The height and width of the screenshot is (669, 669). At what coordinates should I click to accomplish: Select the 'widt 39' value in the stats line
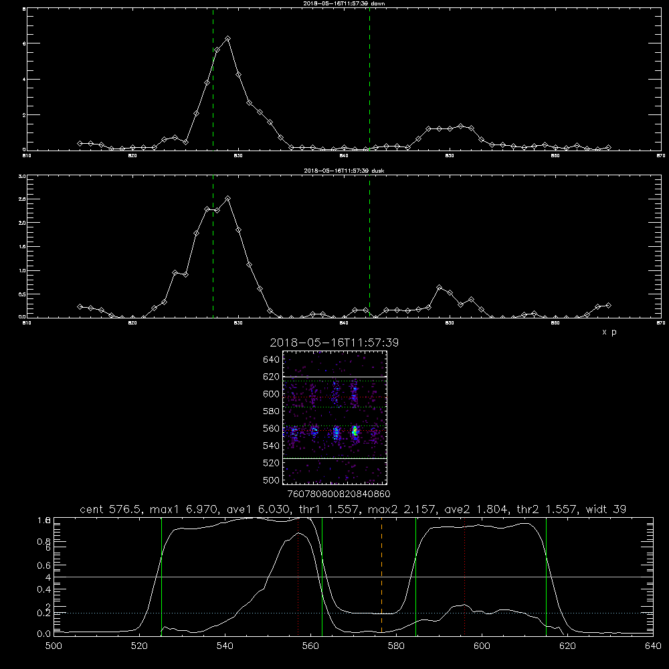click(606, 509)
